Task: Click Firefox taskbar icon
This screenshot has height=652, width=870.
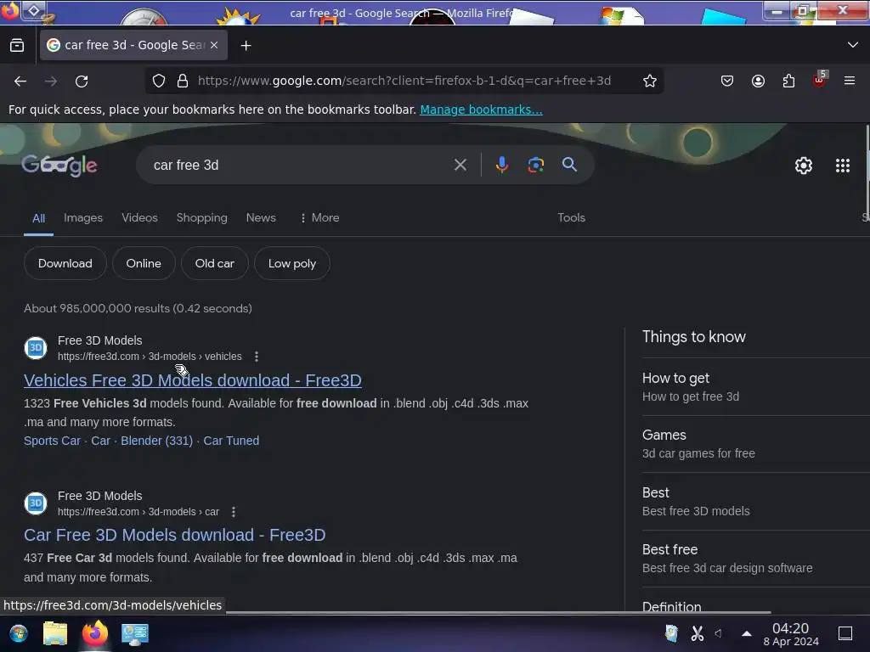Action: click(95, 633)
